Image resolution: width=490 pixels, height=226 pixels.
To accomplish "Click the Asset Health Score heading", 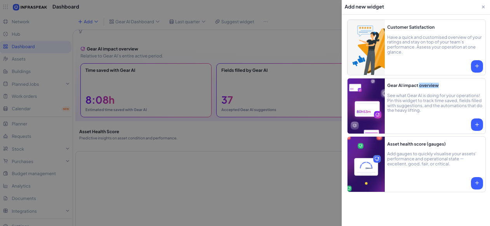I will 99,132.
